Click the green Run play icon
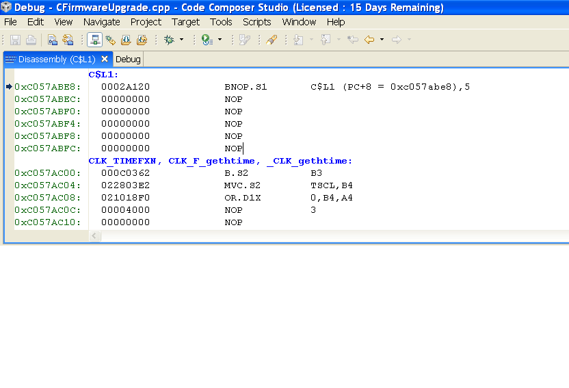This screenshot has height=388, width=569. [207, 40]
